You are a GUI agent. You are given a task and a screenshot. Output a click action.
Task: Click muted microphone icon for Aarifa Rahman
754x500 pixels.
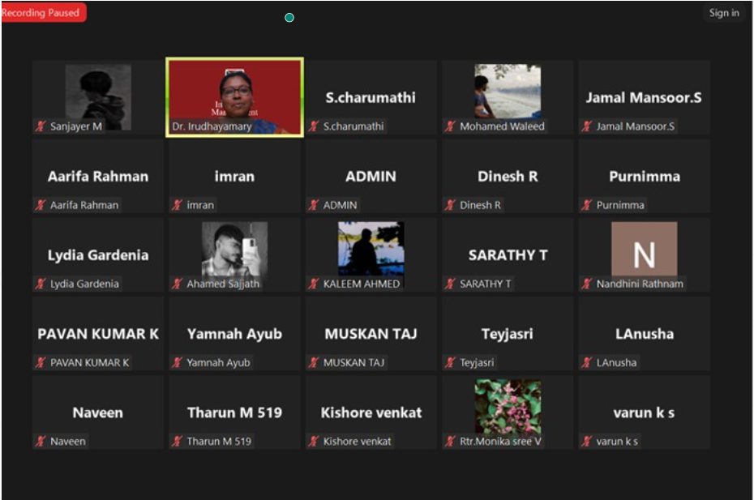[41, 205]
